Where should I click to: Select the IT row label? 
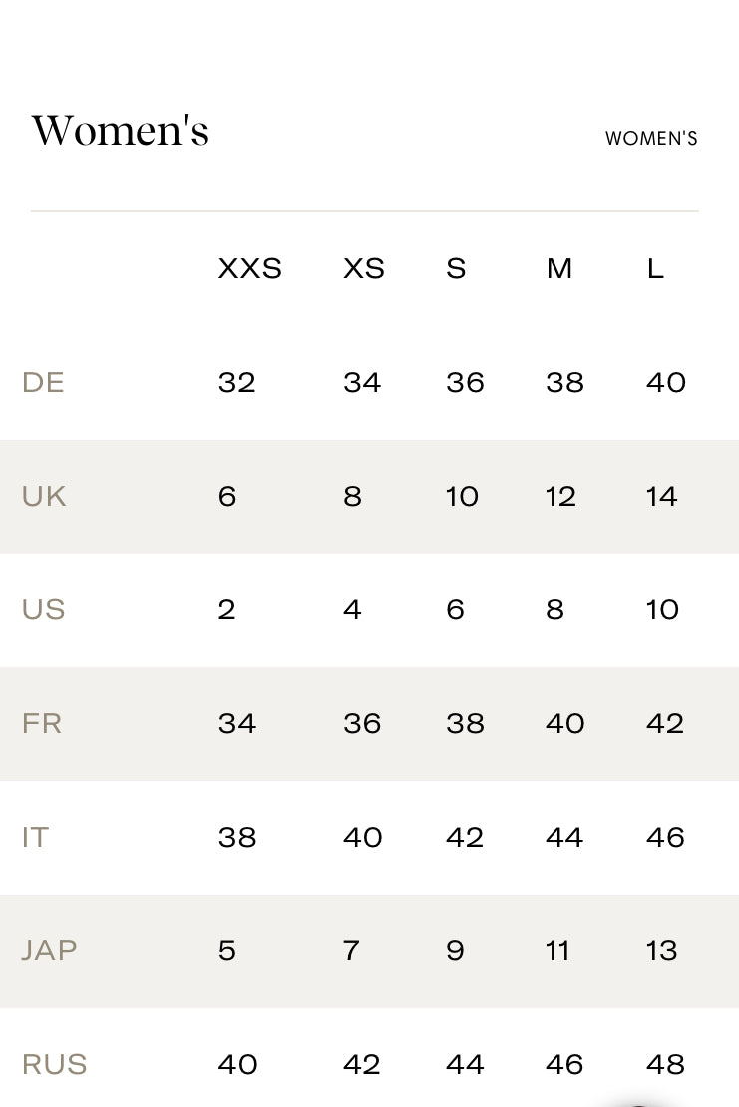tap(35, 837)
